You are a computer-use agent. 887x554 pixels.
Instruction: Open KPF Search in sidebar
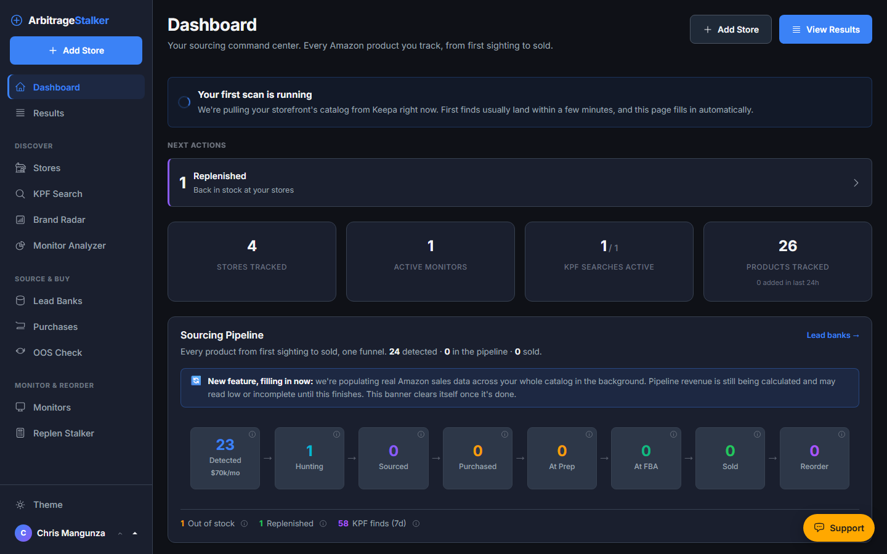point(76,194)
